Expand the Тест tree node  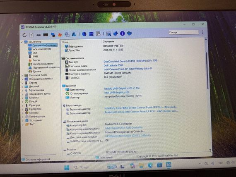click(x=23, y=124)
